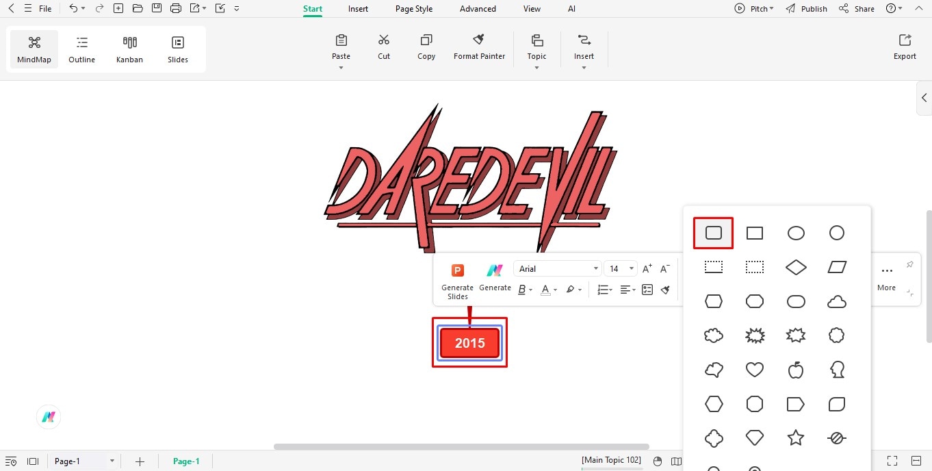Choose the diamond shape
Viewport: 932px width, 471px height.
[x=796, y=267]
